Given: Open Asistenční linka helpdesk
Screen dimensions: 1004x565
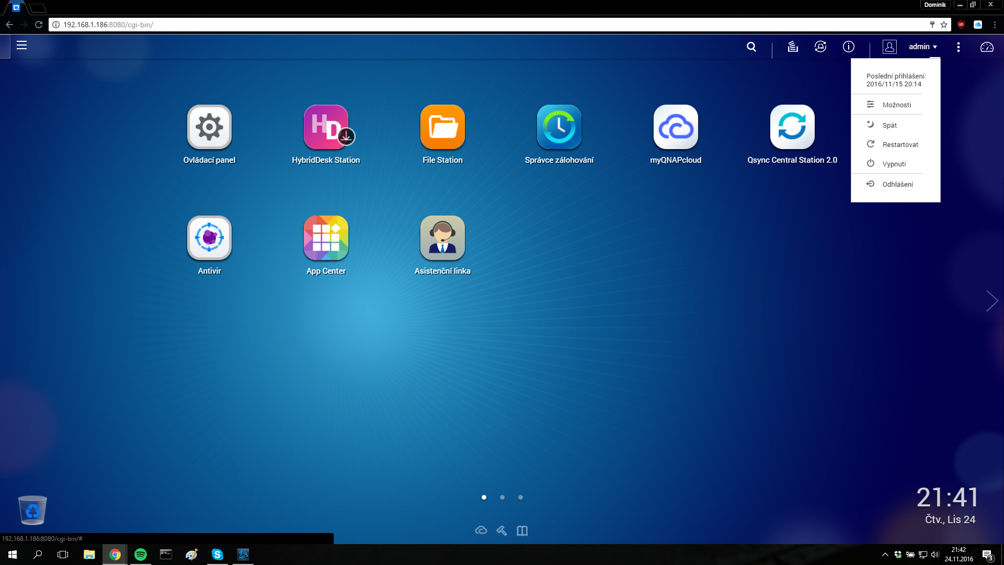Looking at the screenshot, I should (x=442, y=238).
